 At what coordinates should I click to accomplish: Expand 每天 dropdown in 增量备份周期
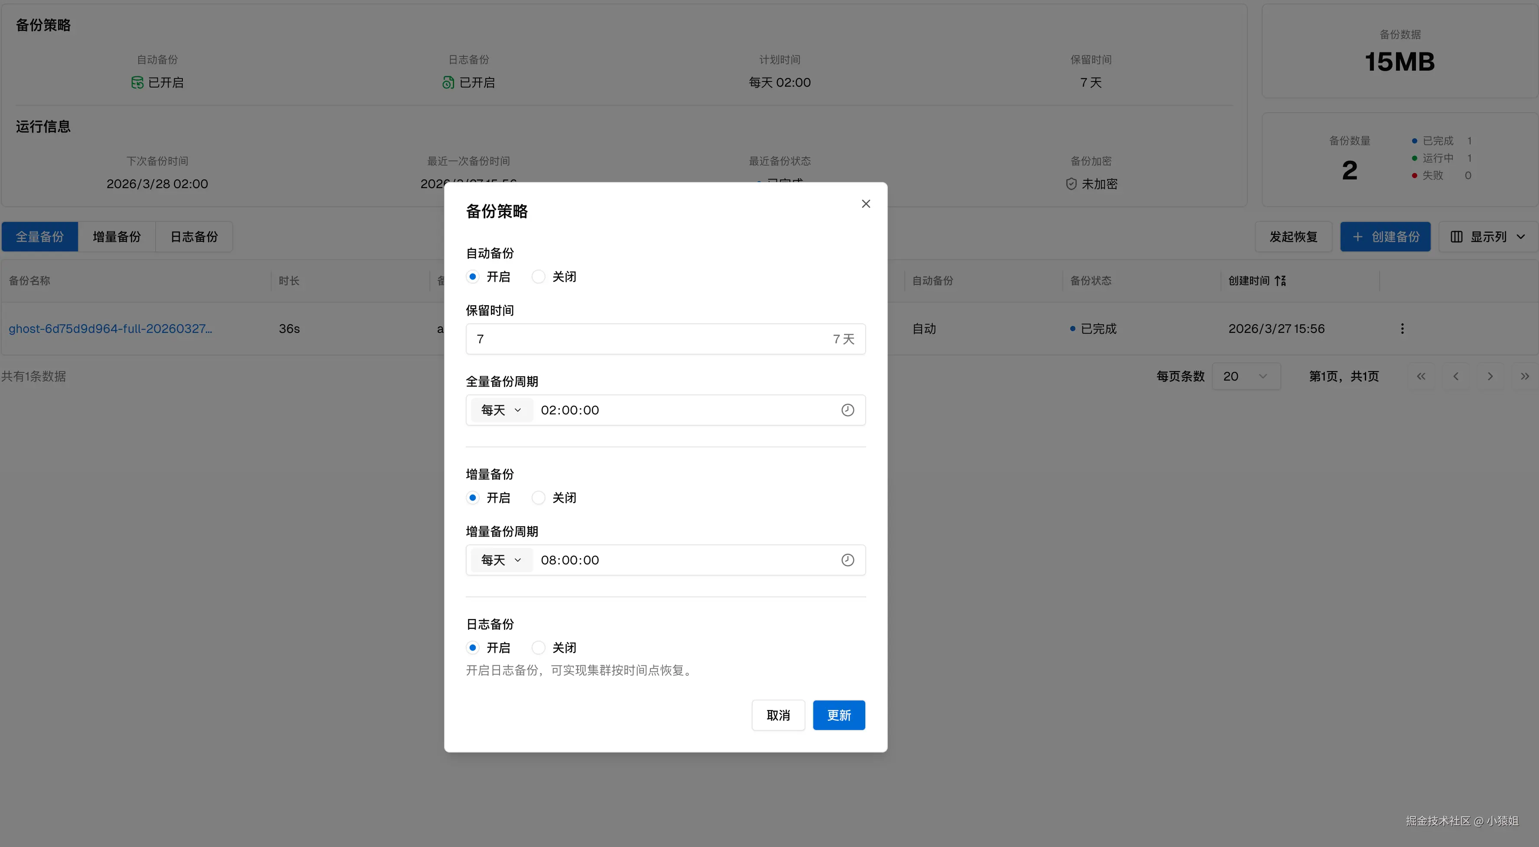501,560
